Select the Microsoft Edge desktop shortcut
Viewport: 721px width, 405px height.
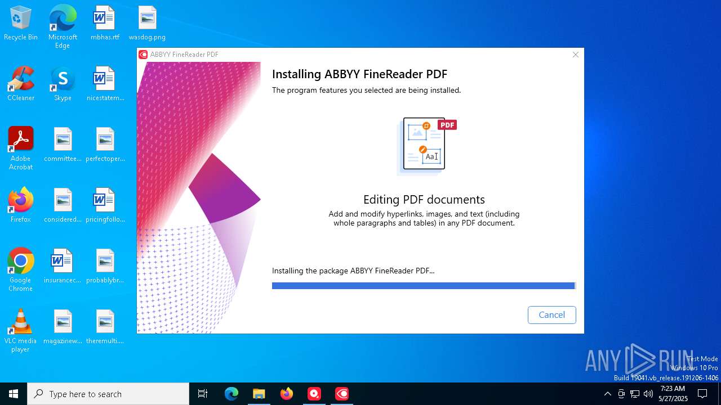[x=63, y=27]
